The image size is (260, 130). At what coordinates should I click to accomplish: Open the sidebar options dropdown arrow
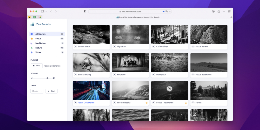coord(46,11)
